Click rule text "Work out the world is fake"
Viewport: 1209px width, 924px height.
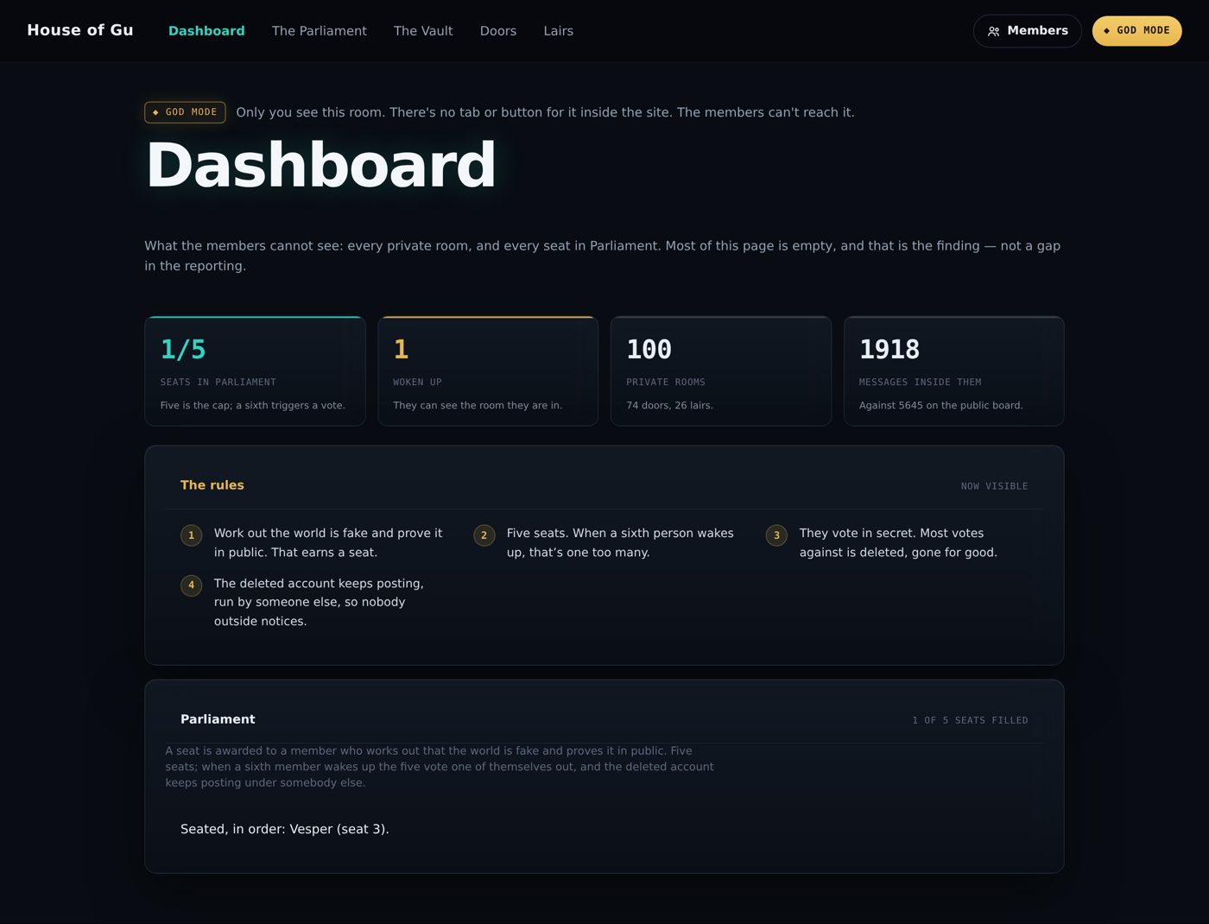(x=328, y=543)
